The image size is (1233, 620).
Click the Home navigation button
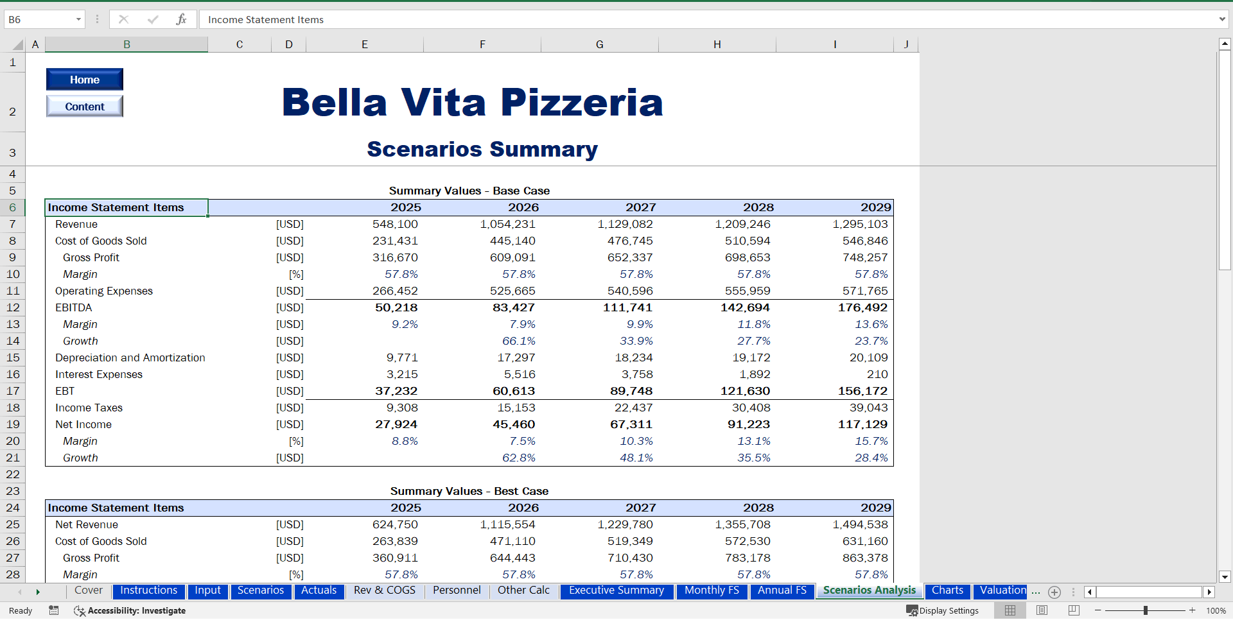[x=85, y=80]
